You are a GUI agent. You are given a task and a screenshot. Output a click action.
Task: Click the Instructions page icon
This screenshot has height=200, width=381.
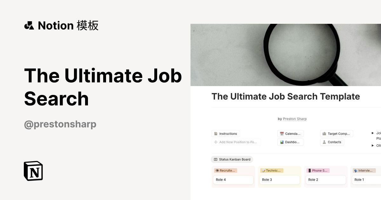coord(216,134)
